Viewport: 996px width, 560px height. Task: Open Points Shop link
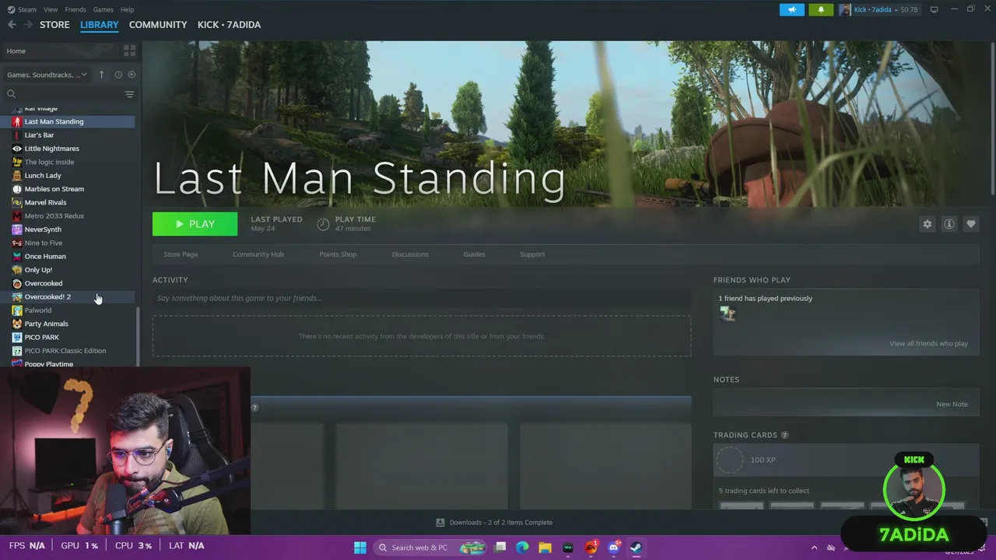coord(338,254)
